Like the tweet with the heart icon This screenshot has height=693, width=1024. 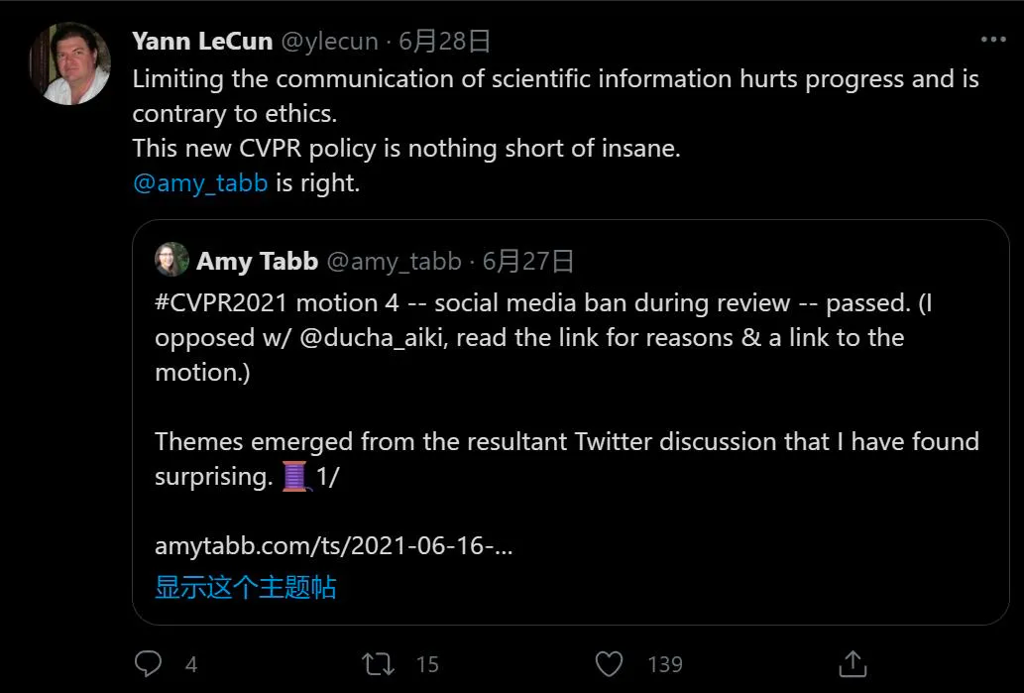point(610,663)
